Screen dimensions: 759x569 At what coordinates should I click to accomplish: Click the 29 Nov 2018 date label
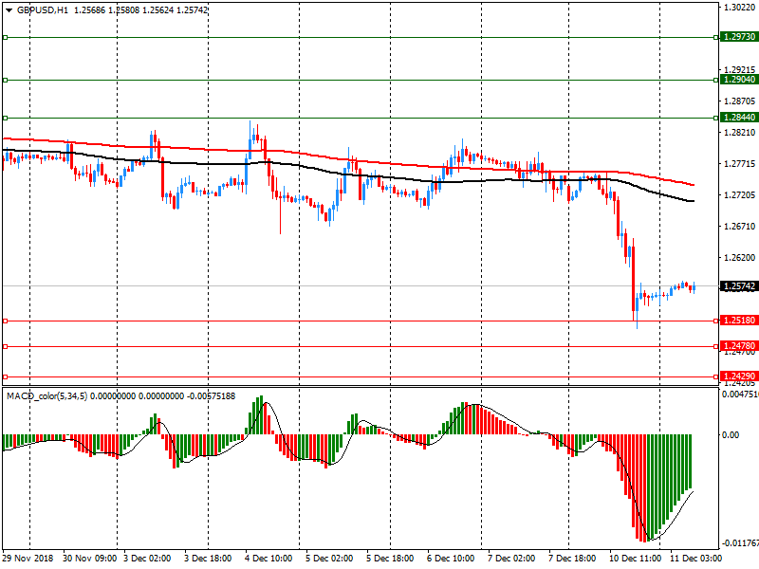click(27, 560)
